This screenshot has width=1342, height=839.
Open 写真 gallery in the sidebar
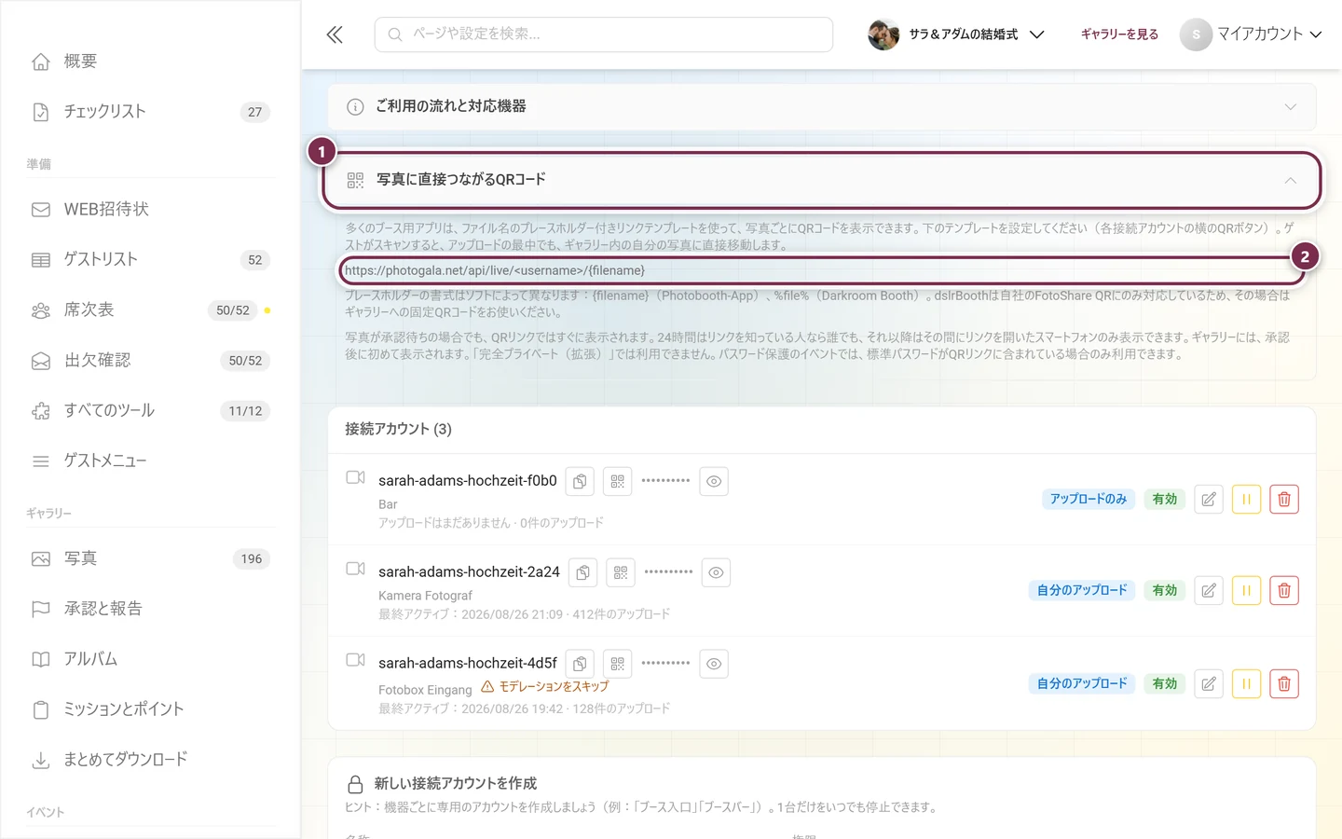pos(150,559)
